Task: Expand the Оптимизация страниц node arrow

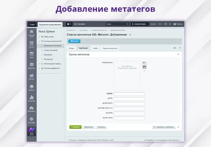Action: coord(39,64)
